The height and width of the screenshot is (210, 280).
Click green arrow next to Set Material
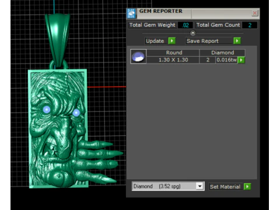click(x=247, y=187)
